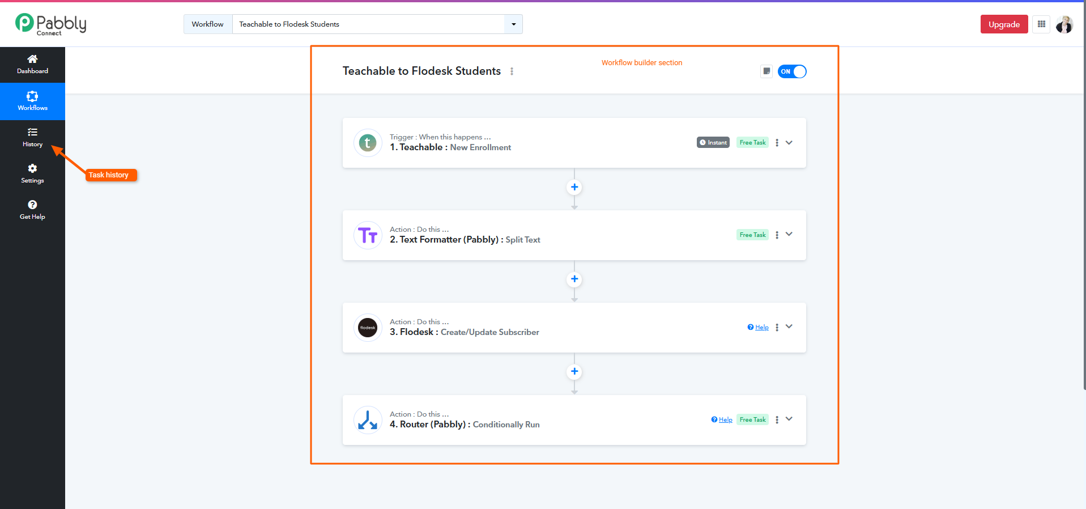This screenshot has height=509, width=1086.
Task: Click Free Task badge on Text Formatter step
Action: tap(752, 235)
